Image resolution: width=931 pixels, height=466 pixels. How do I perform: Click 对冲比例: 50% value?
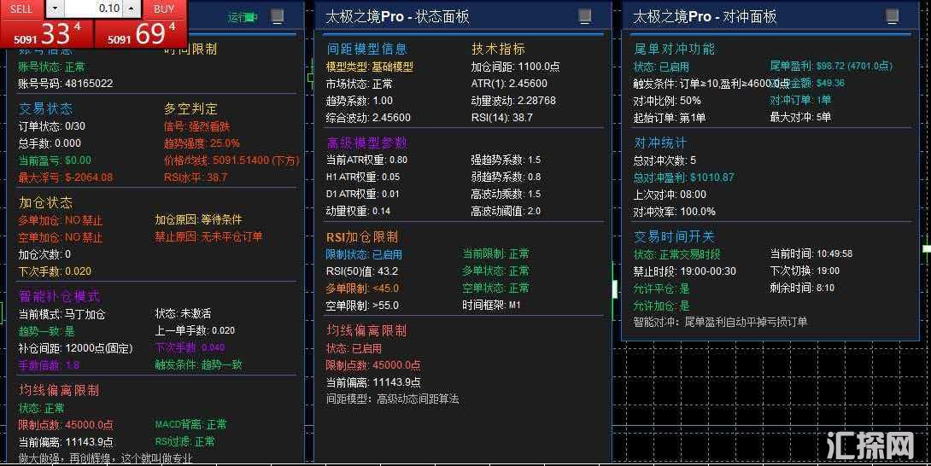[667, 101]
